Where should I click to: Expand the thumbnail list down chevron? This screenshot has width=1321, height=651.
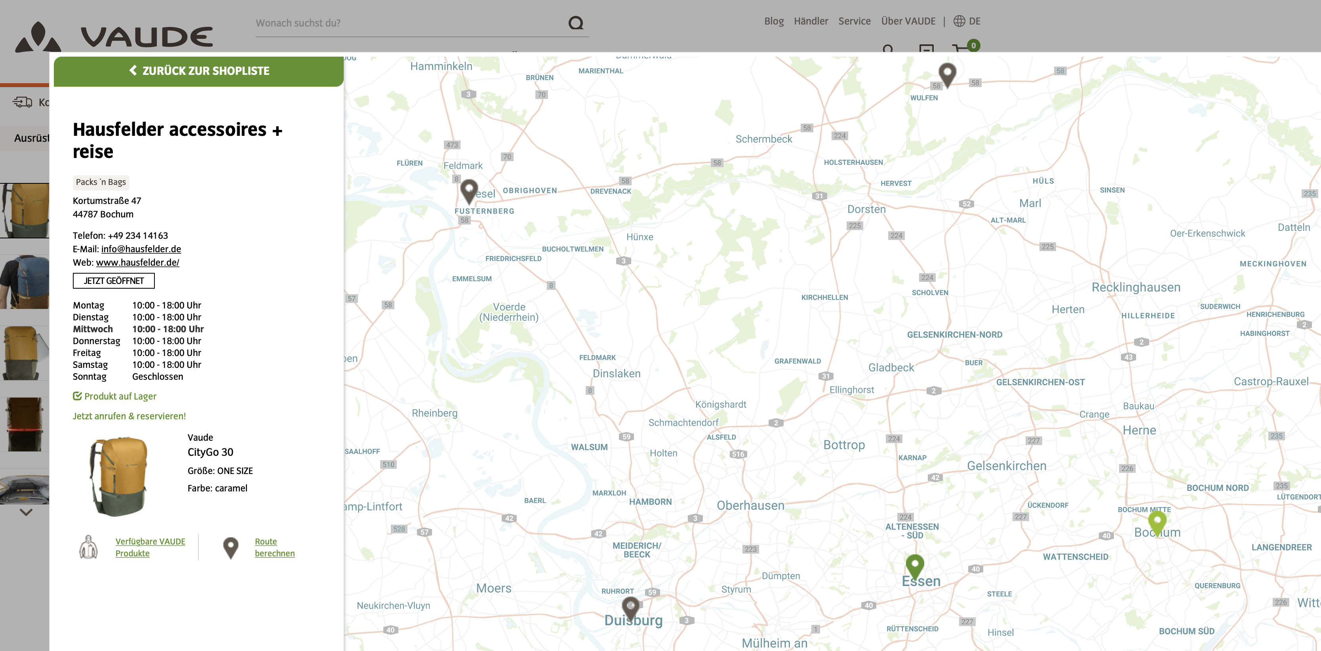point(26,512)
